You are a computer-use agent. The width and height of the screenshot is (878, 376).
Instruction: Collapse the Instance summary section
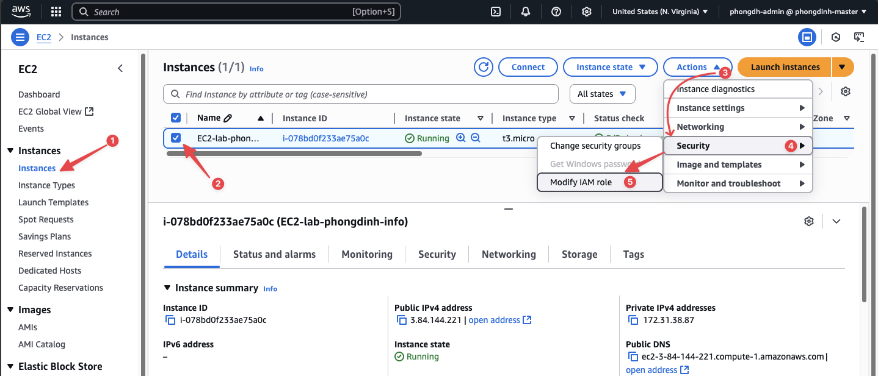[167, 288]
